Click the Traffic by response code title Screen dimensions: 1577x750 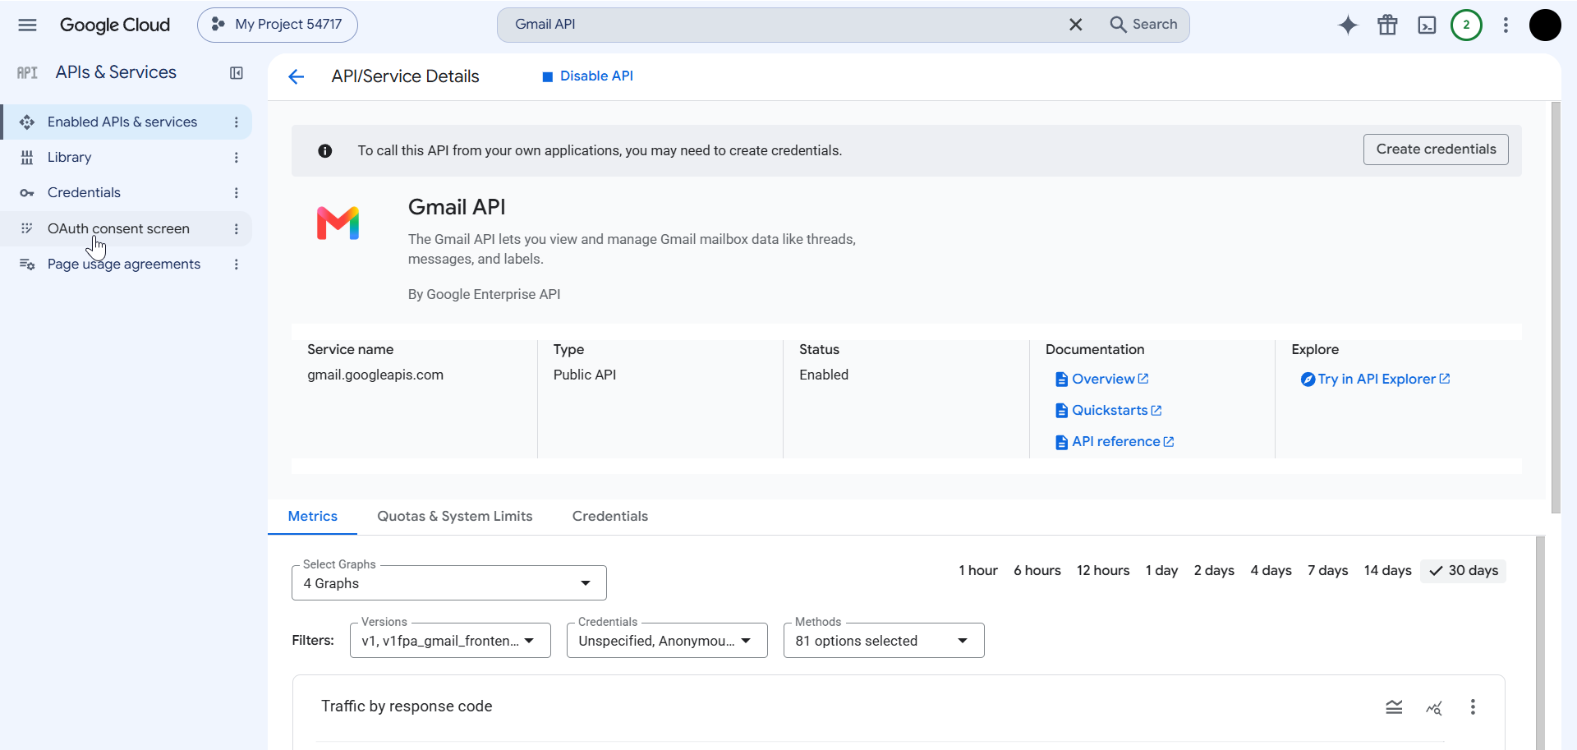pyautogui.click(x=407, y=706)
